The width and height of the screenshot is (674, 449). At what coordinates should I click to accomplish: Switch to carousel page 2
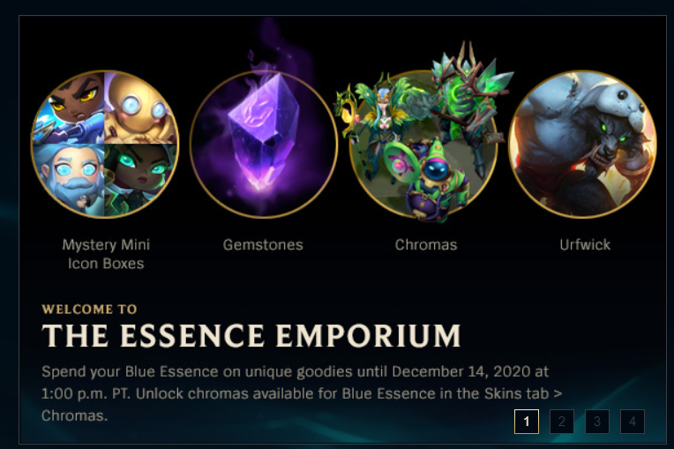coord(562,422)
